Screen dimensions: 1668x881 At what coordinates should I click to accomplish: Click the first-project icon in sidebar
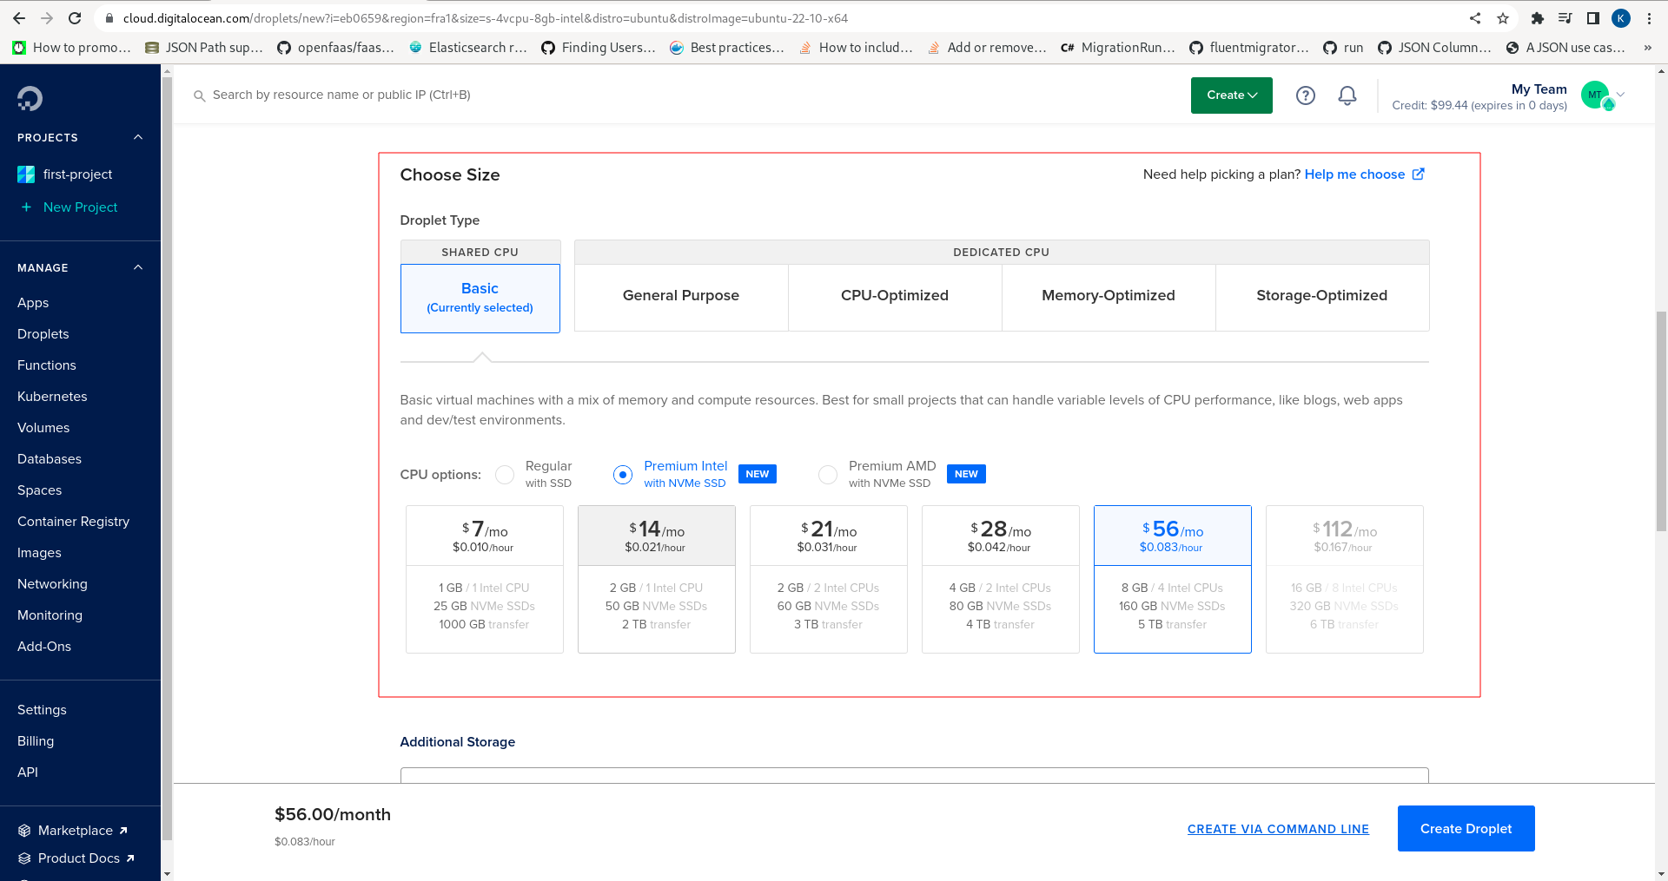[26, 174]
